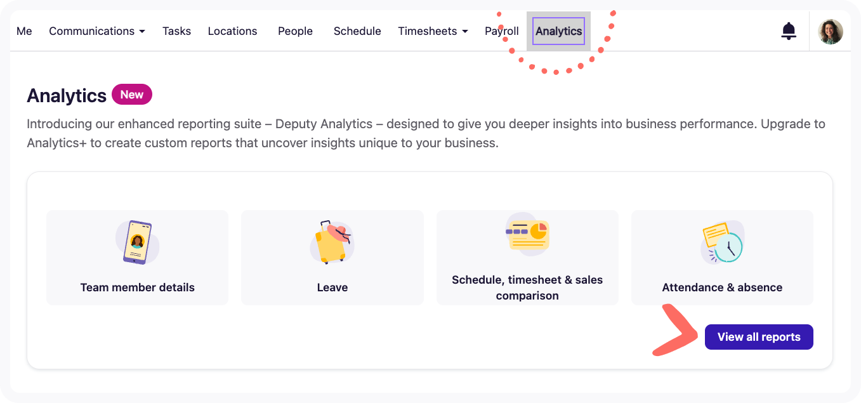Image resolution: width=861 pixels, height=403 pixels.
Task: Expand the Communications dropdown menu
Action: tap(97, 31)
